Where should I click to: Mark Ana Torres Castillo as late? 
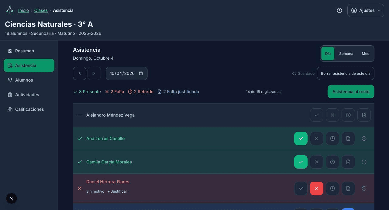tap(332, 138)
